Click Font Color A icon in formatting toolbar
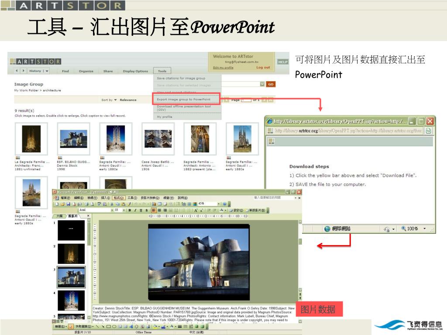The width and height of the screenshot is (447, 335). pyautogui.click(x=221, y=210)
